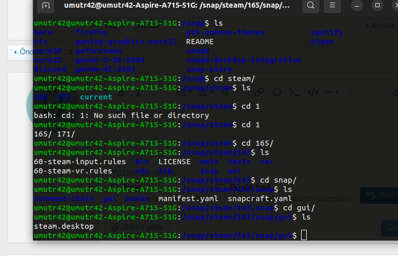Click the hooks directory name

[x=137, y=199]
